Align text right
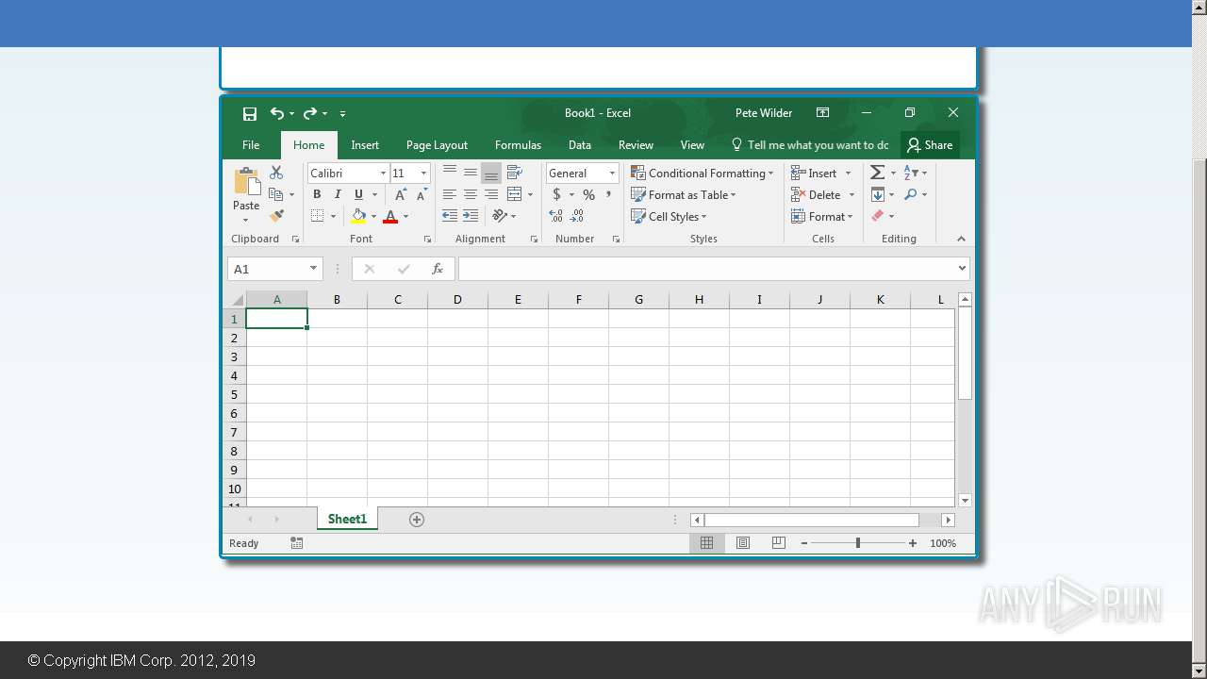1207x679 pixels. [x=491, y=194]
